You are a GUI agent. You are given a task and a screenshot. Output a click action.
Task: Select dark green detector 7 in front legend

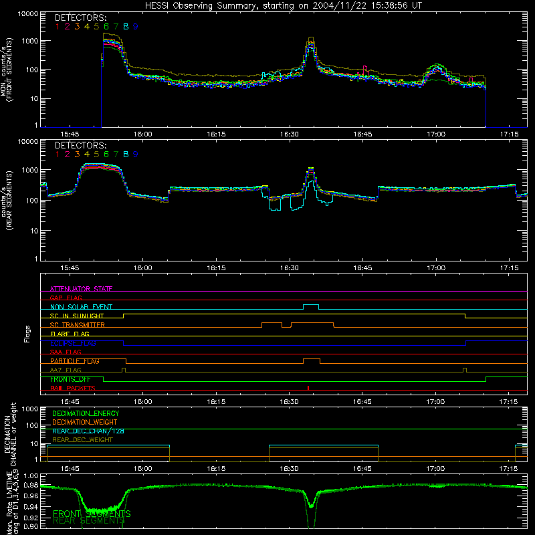click(116, 27)
